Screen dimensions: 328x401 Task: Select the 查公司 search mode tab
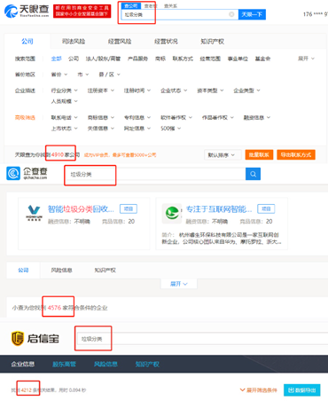tap(131, 5)
